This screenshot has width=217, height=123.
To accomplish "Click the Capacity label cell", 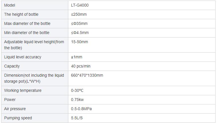I will coord(35,66).
